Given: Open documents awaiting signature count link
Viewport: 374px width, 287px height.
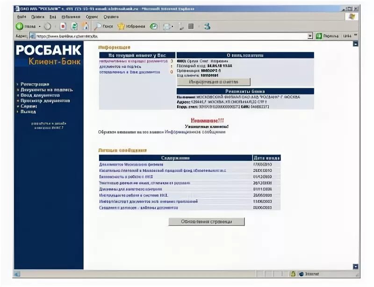Looking at the screenshot, I should click(120, 67).
